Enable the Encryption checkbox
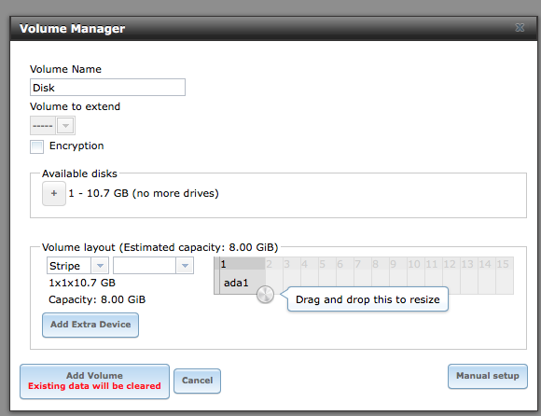 tap(36, 146)
